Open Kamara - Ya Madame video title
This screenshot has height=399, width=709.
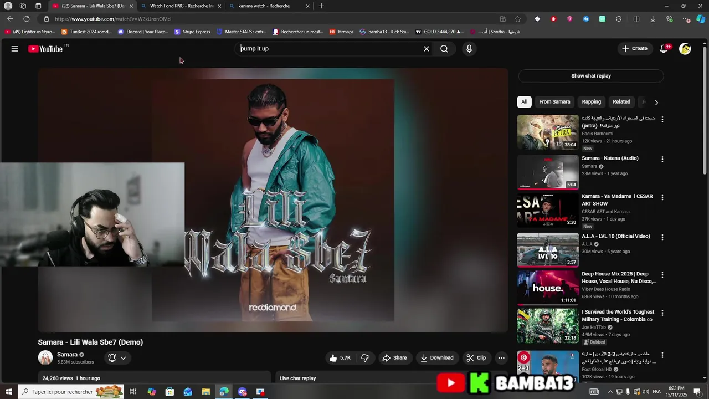pyautogui.click(x=617, y=200)
